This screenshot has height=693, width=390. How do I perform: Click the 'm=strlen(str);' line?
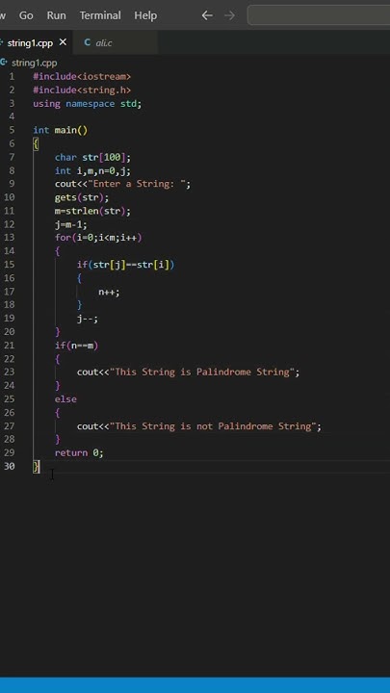92,211
